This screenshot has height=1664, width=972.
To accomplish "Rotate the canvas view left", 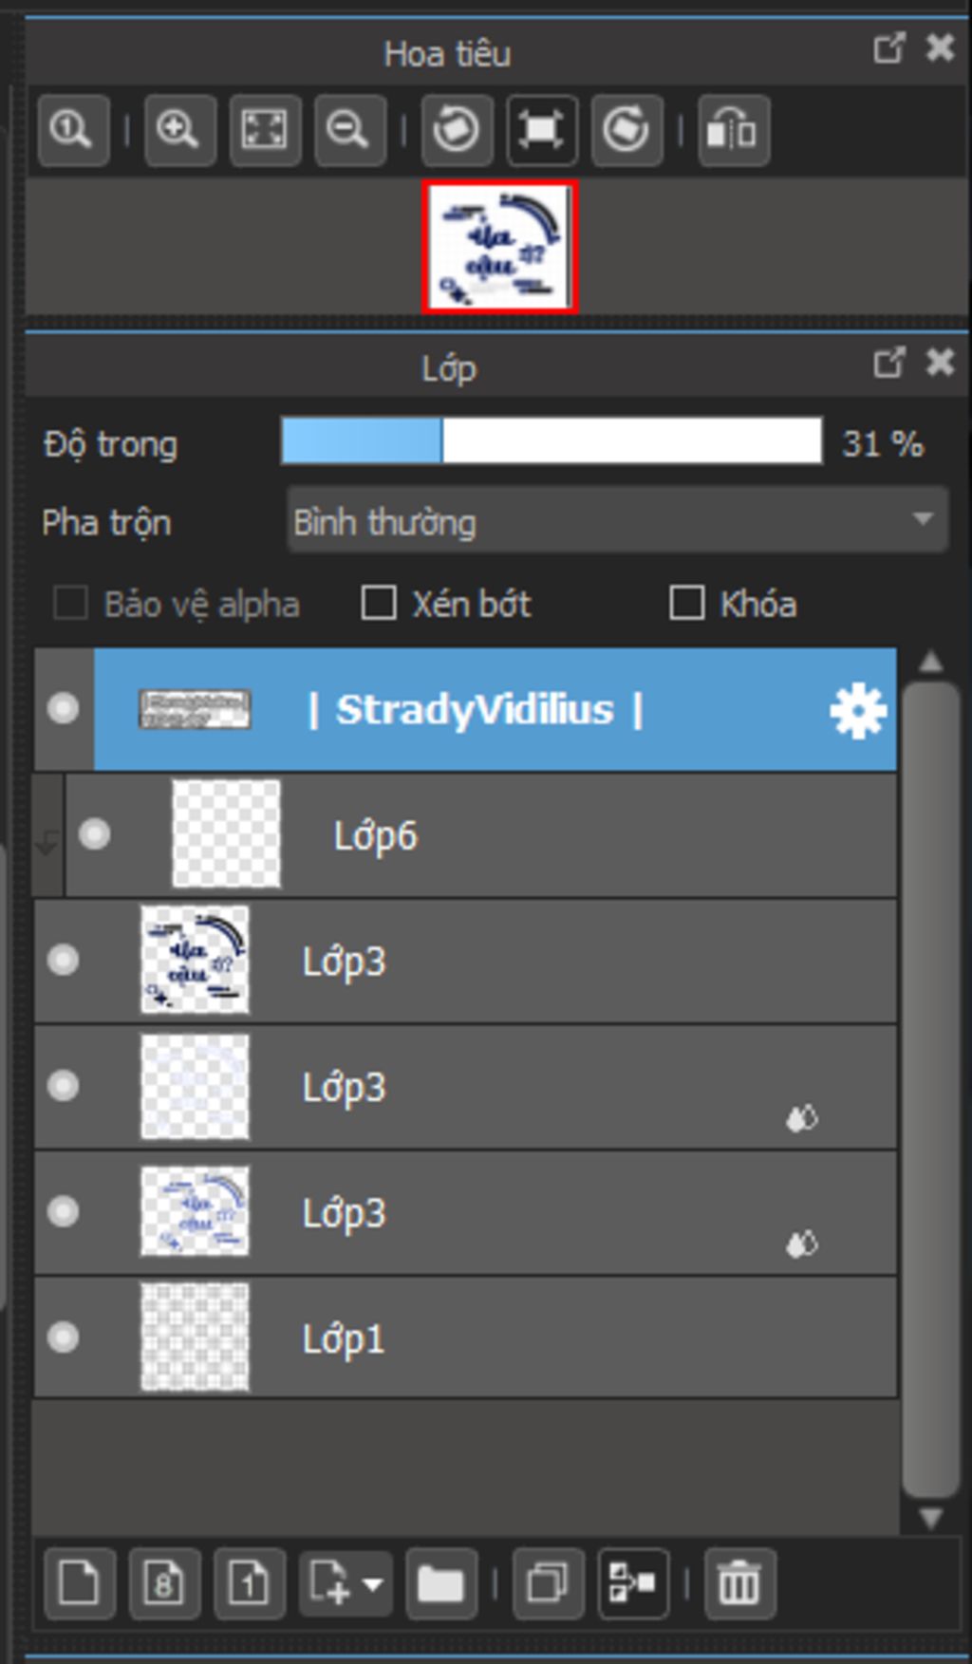I will point(457,129).
